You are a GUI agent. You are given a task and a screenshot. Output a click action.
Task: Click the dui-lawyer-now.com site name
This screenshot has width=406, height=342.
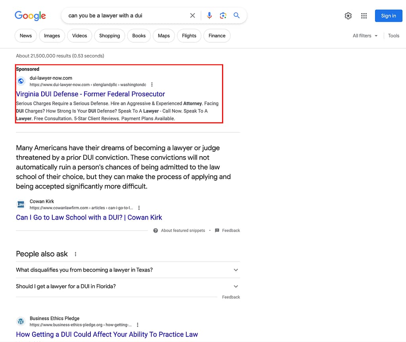pos(51,78)
